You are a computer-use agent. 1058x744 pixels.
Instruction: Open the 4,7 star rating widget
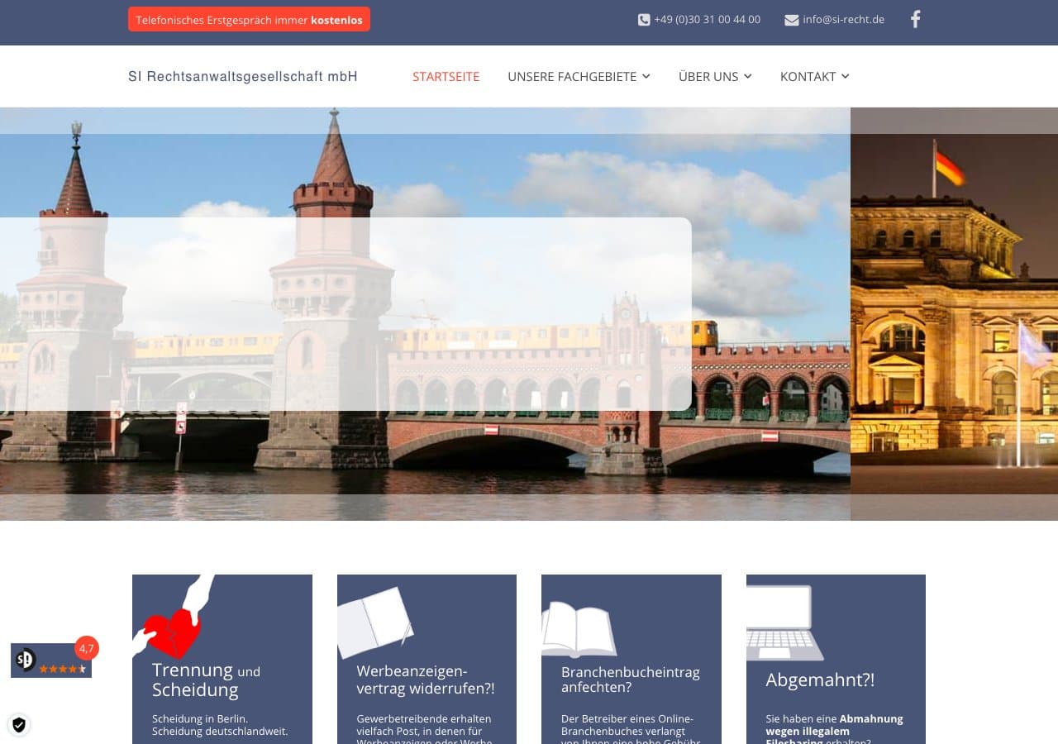[51, 661]
